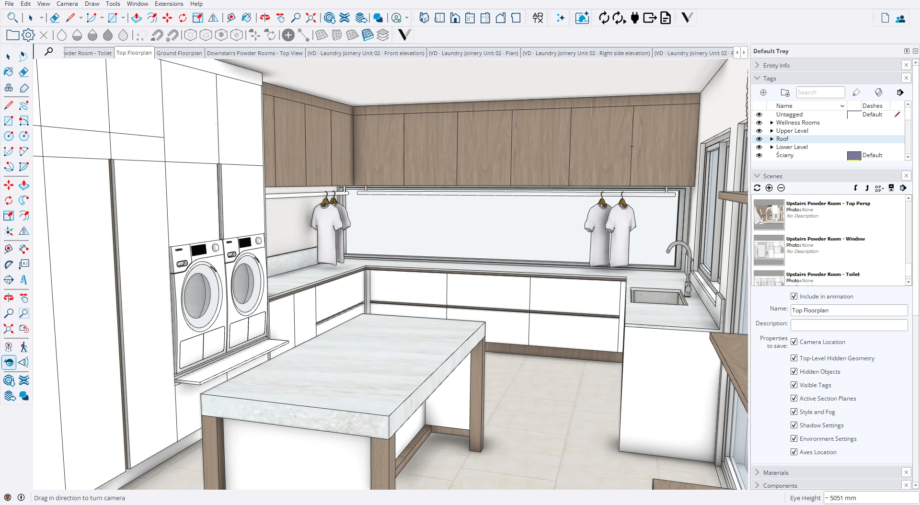Click the scene Name input field
The width and height of the screenshot is (920, 505).
coord(849,310)
